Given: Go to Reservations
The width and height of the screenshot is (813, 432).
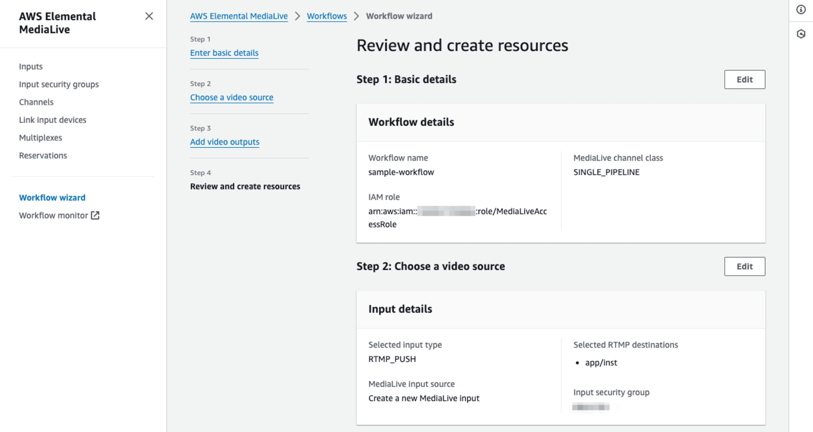Looking at the screenshot, I should (43, 156).
